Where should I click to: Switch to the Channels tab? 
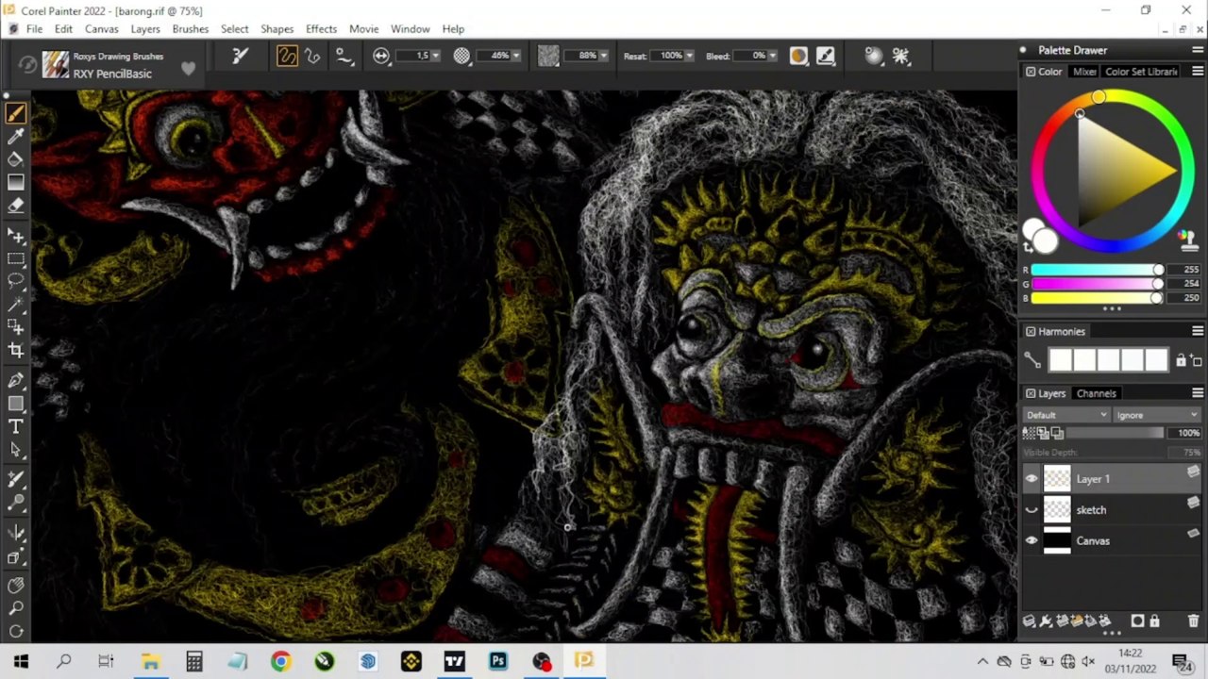coord(1096,393)
